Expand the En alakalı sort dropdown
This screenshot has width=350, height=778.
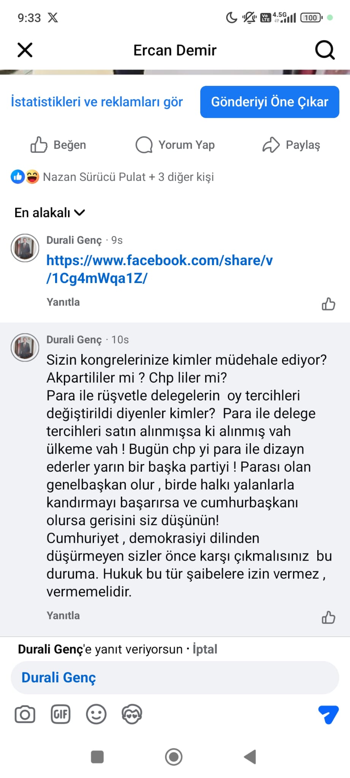(x=49, y=212)
